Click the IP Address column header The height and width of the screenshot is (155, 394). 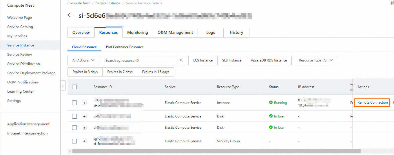[306, 87]
